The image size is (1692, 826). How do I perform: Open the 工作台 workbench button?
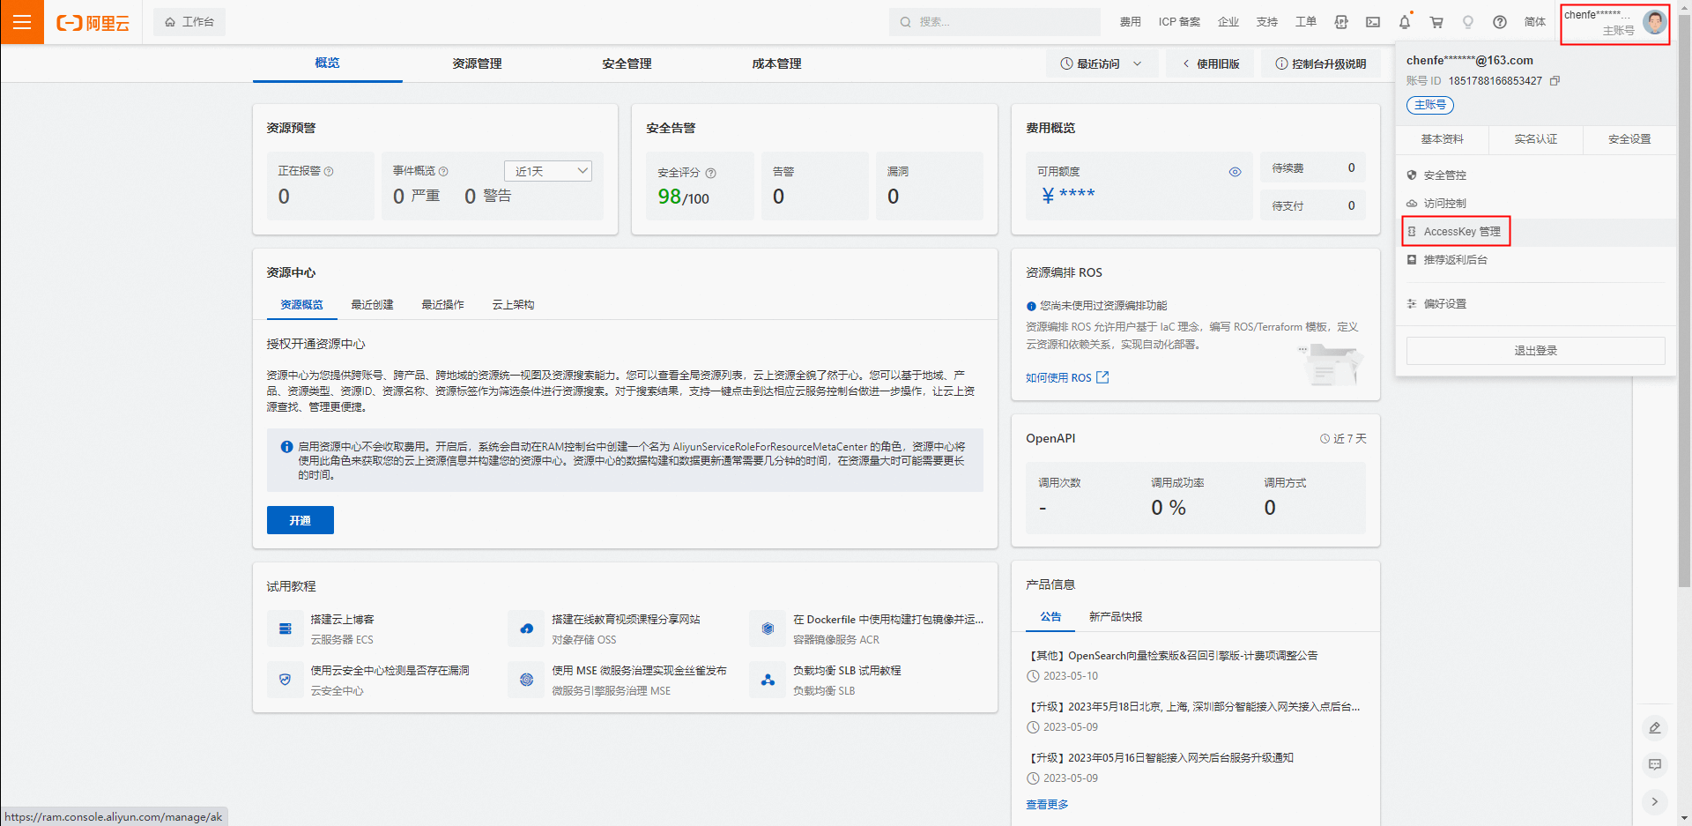coord(189,22)
